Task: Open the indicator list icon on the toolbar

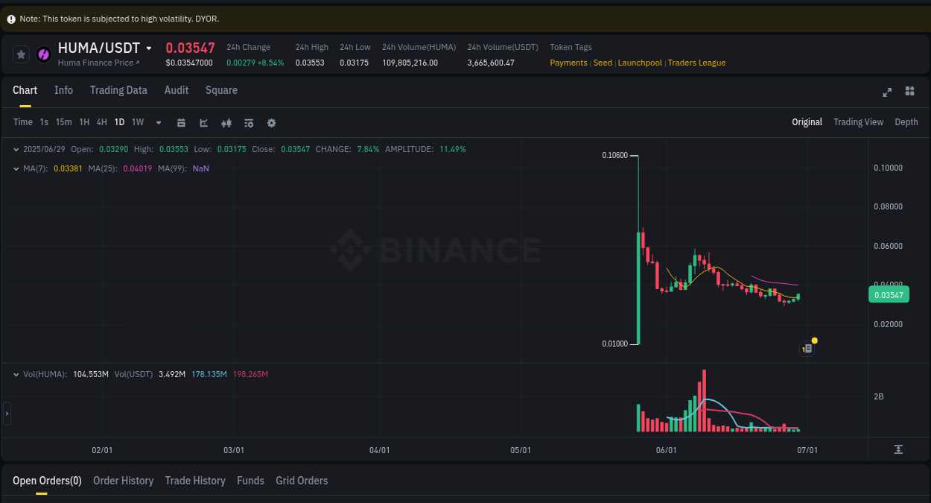Action: pyautogui.click(x=249, y=122)
